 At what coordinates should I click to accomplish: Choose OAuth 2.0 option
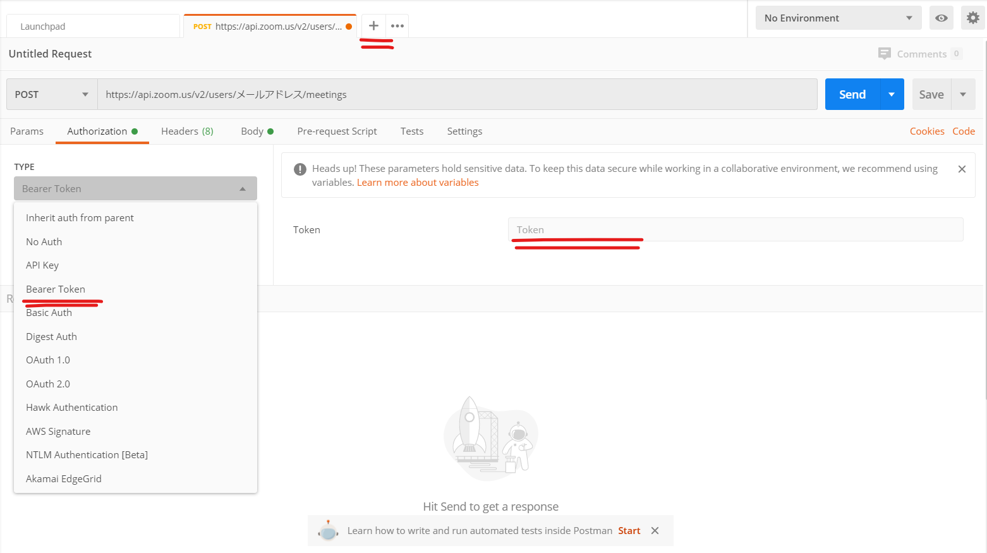click(x=135, y=384)
